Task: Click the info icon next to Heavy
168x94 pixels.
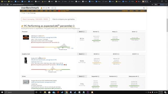Action: 117,32
